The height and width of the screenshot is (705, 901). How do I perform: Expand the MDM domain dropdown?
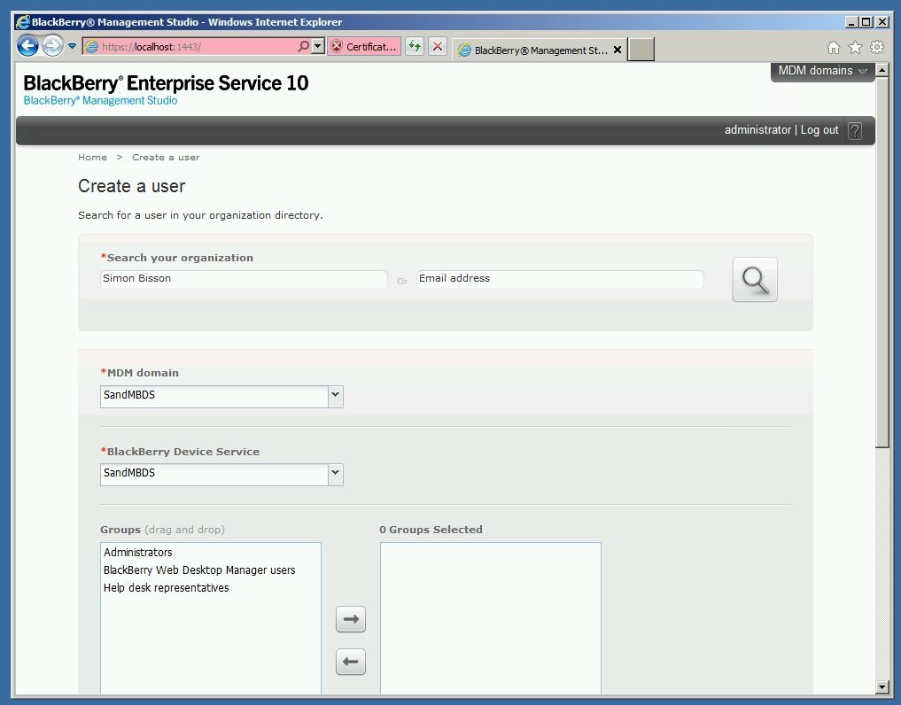click(x=335, y=396)
